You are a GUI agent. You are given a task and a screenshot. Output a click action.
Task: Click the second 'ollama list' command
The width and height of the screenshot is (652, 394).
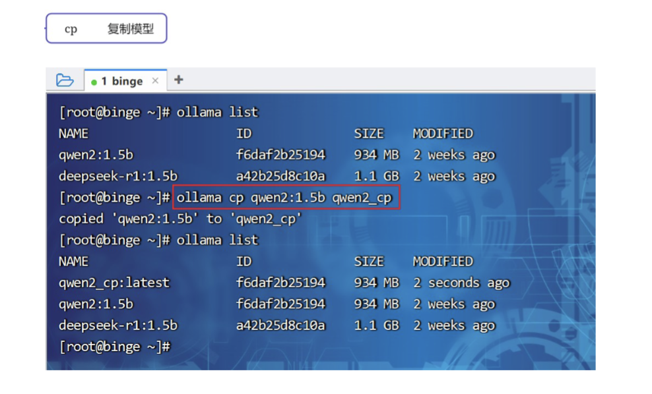[x=218, y=240]
